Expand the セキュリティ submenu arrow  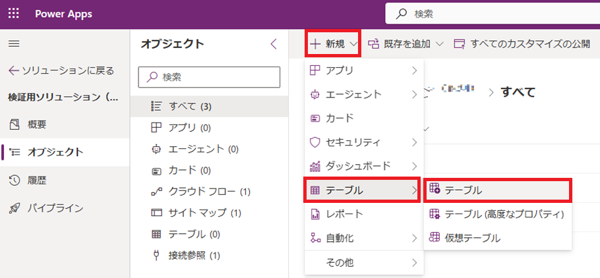pos(414,142)
